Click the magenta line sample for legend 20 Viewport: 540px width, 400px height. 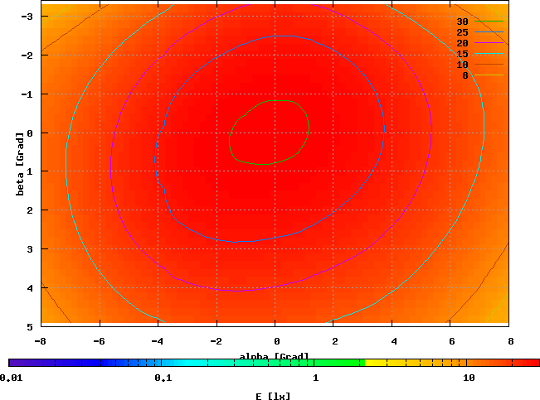click(x=489, y=42)
